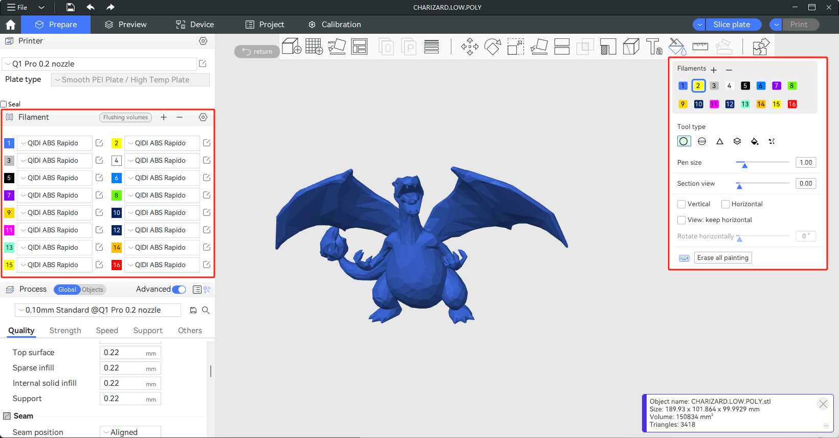The width and height of the screenshot is (839, 438).
Task: Select the Measure ruler tool
Action: [x=700, y=47]
